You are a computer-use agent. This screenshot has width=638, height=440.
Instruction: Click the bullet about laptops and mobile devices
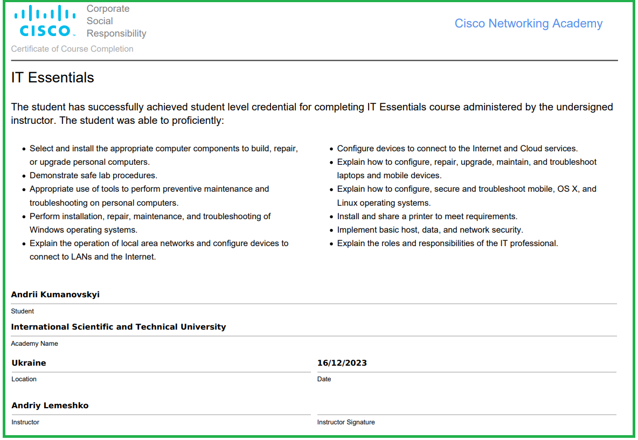coord(467,169)
